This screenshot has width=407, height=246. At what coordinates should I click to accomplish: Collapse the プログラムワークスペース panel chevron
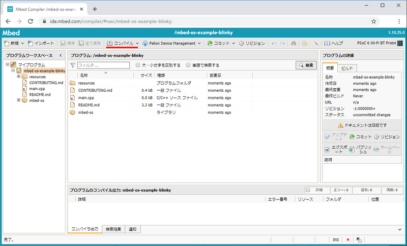click(x=61, y=55)
